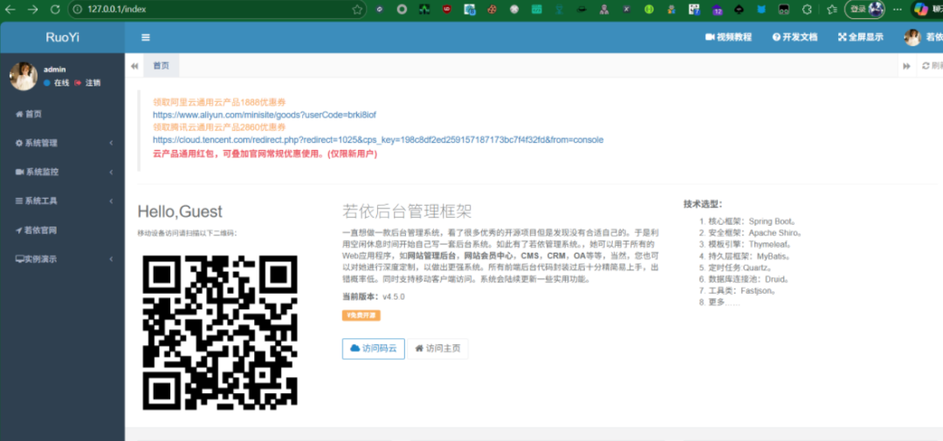
Task: Click the 安全框架：Apache Shiro list item
Action: (754, 233)
